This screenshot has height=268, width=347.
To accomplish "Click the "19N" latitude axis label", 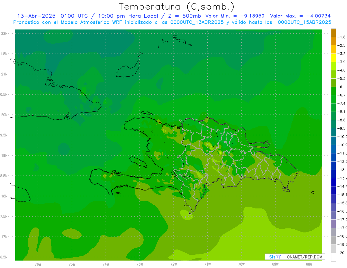I will coord(4,156).
